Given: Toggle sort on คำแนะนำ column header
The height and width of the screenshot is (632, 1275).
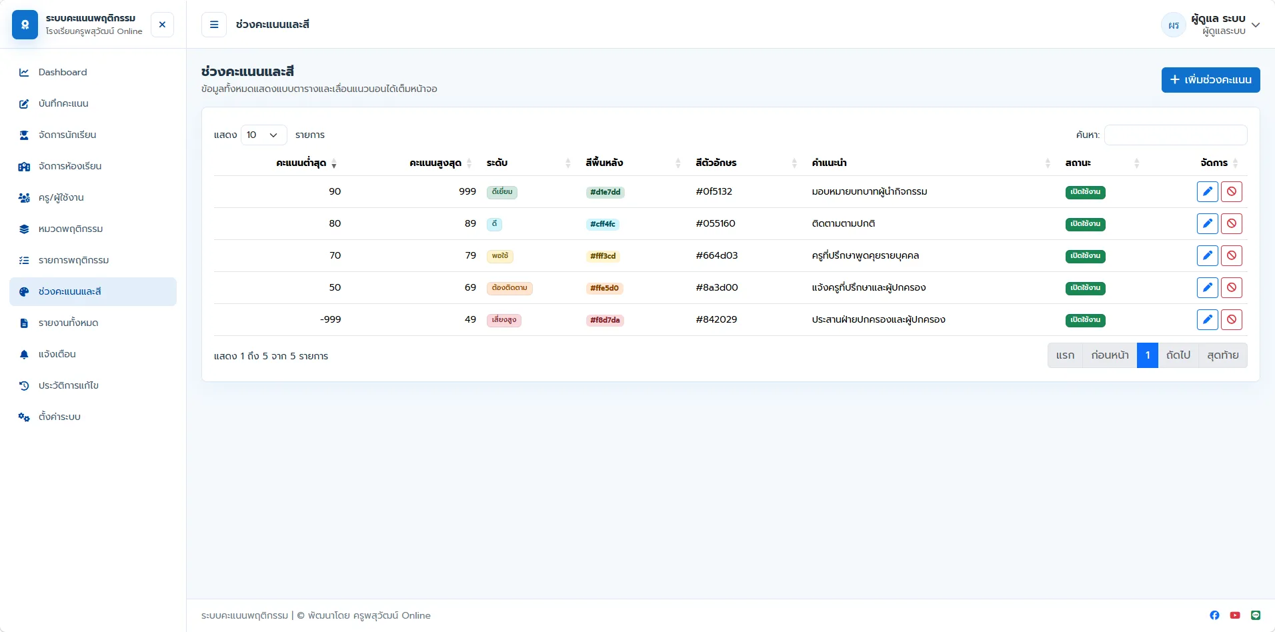Looking at the screenshot, I should (931, 163).
